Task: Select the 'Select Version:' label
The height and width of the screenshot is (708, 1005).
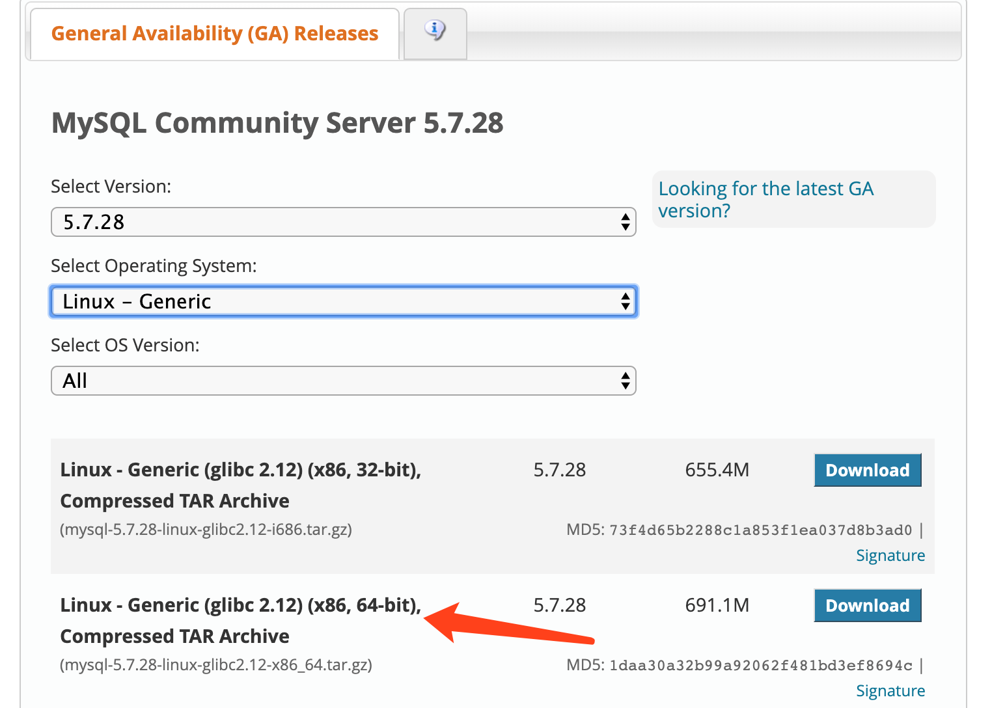Action: [x=111, y=187]
